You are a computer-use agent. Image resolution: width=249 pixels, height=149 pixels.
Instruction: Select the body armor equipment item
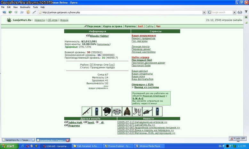pyautogui.click(x=117, y=111)
